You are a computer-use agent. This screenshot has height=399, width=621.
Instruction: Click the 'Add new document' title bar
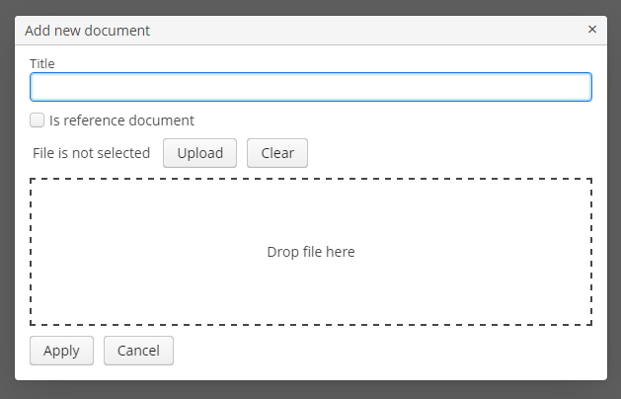pos(296,30)
